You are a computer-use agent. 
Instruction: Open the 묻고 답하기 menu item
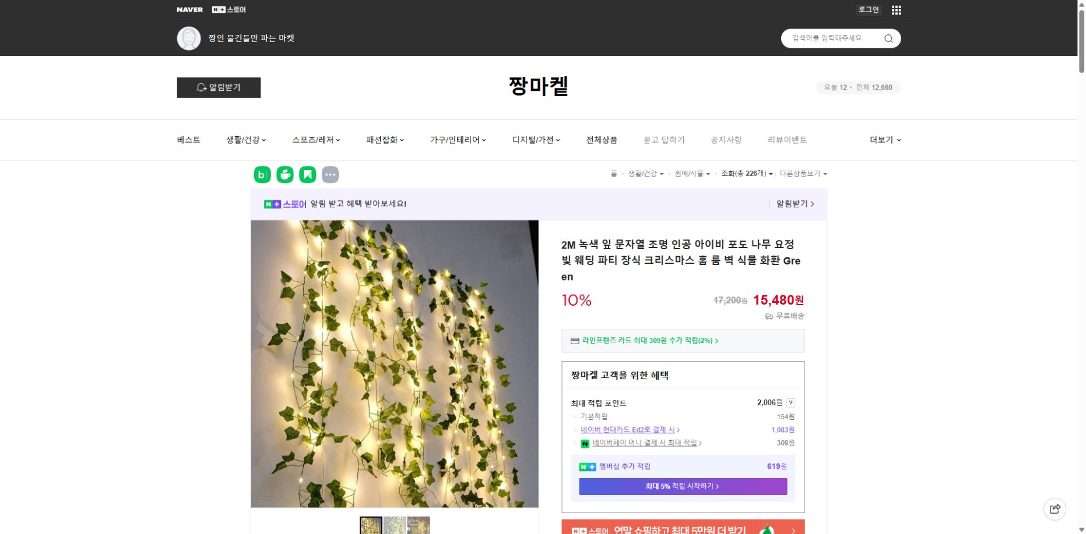coord(664,140)
